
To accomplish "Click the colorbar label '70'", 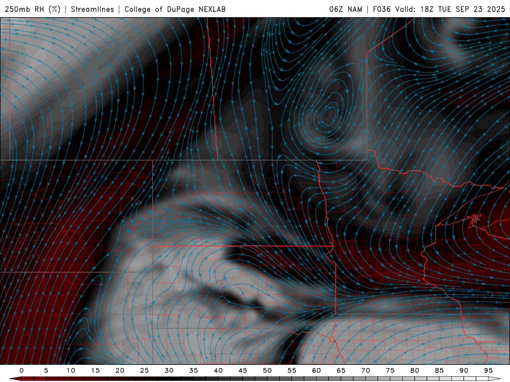I will click(365, 371).
